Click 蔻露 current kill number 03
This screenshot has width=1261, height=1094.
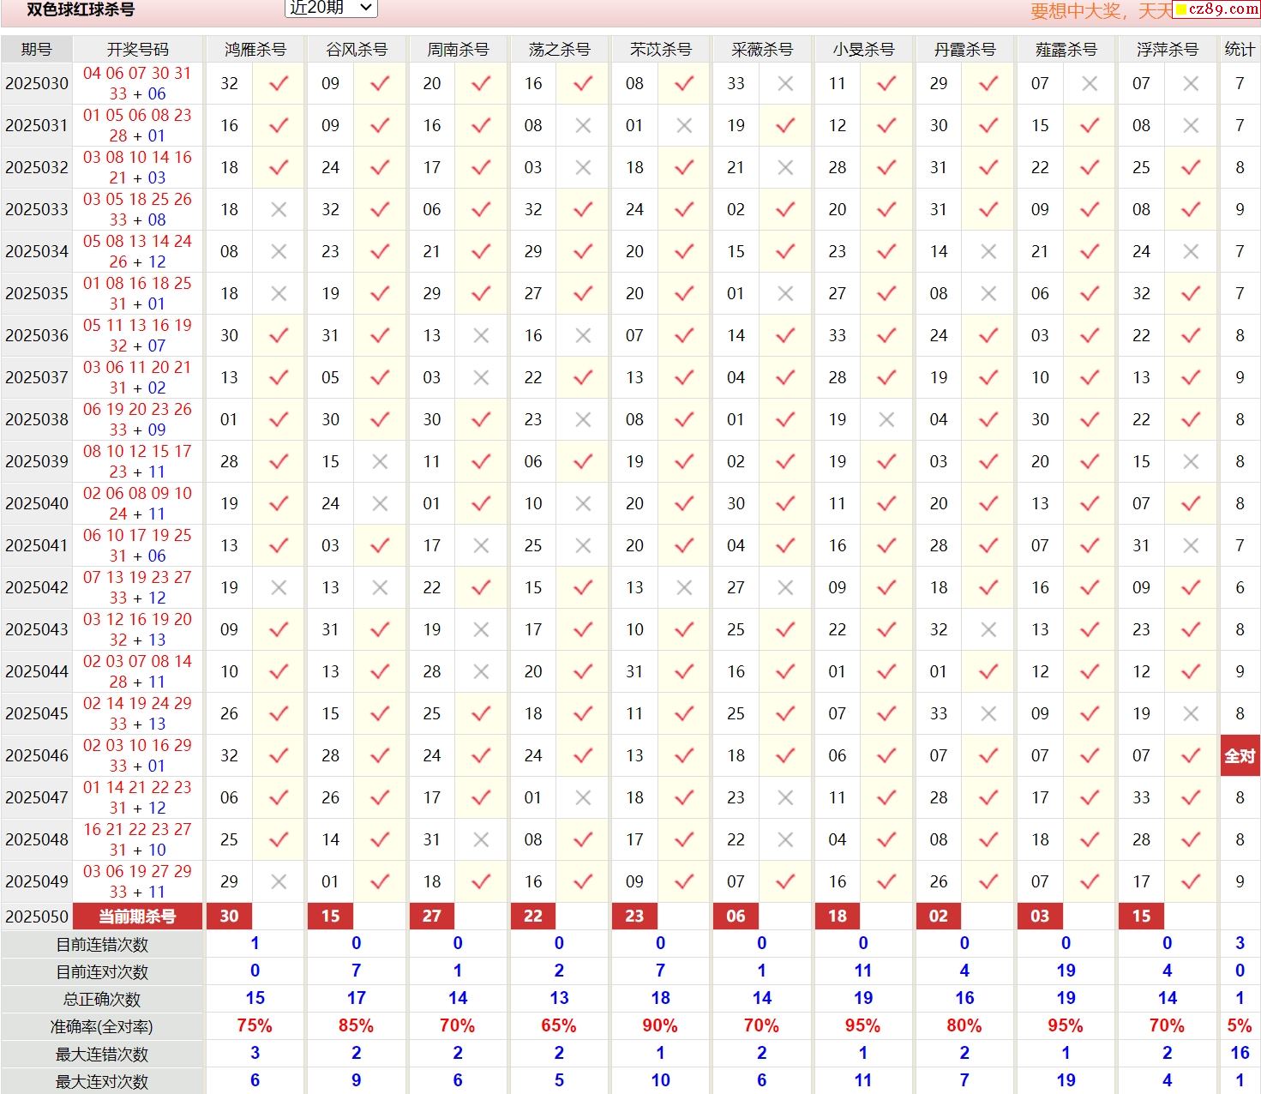click(x=1040, y=917)
